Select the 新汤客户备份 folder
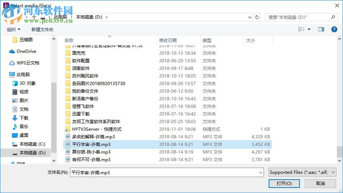 [85, 99]
